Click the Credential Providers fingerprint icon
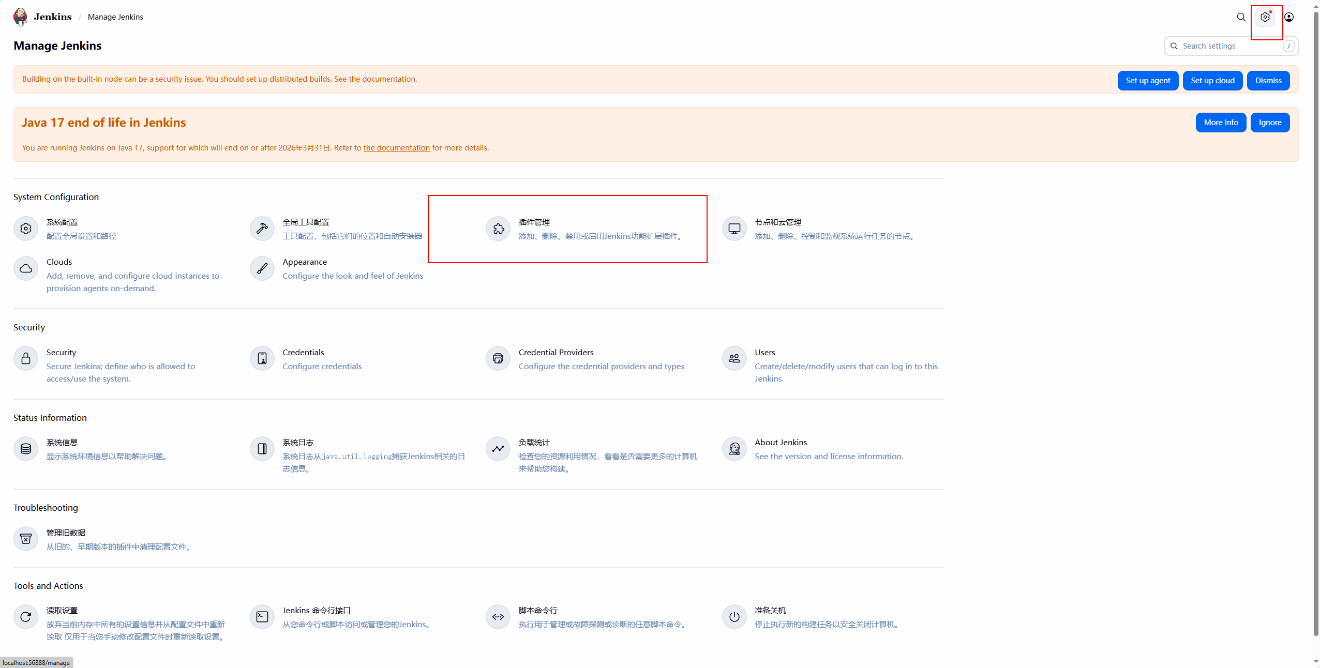This screenshot has height=668, width=1320. point(498,359)
